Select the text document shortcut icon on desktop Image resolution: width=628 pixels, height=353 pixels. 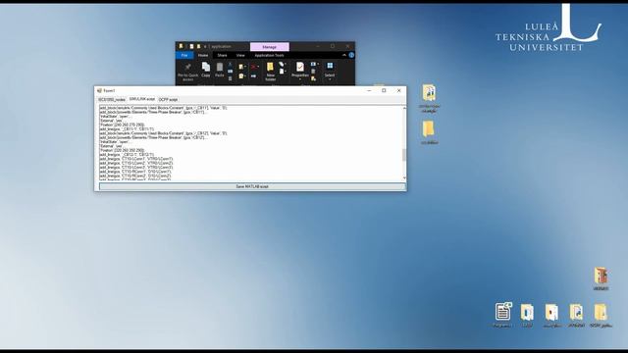[x=503, y=312]
